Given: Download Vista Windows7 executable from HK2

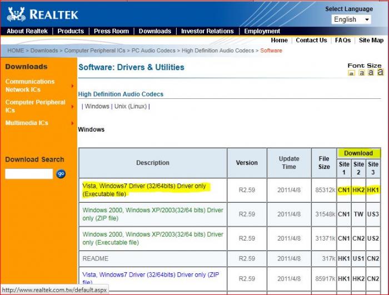Looking at the screenshot, I should tap(358, 190).
